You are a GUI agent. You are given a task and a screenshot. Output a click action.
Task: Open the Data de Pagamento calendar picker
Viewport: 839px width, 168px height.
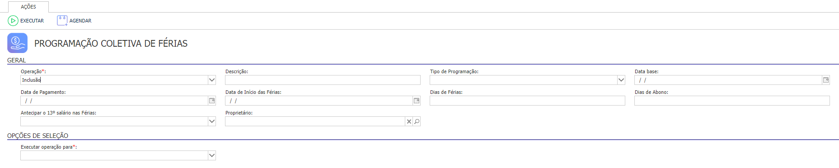point(212,101)
